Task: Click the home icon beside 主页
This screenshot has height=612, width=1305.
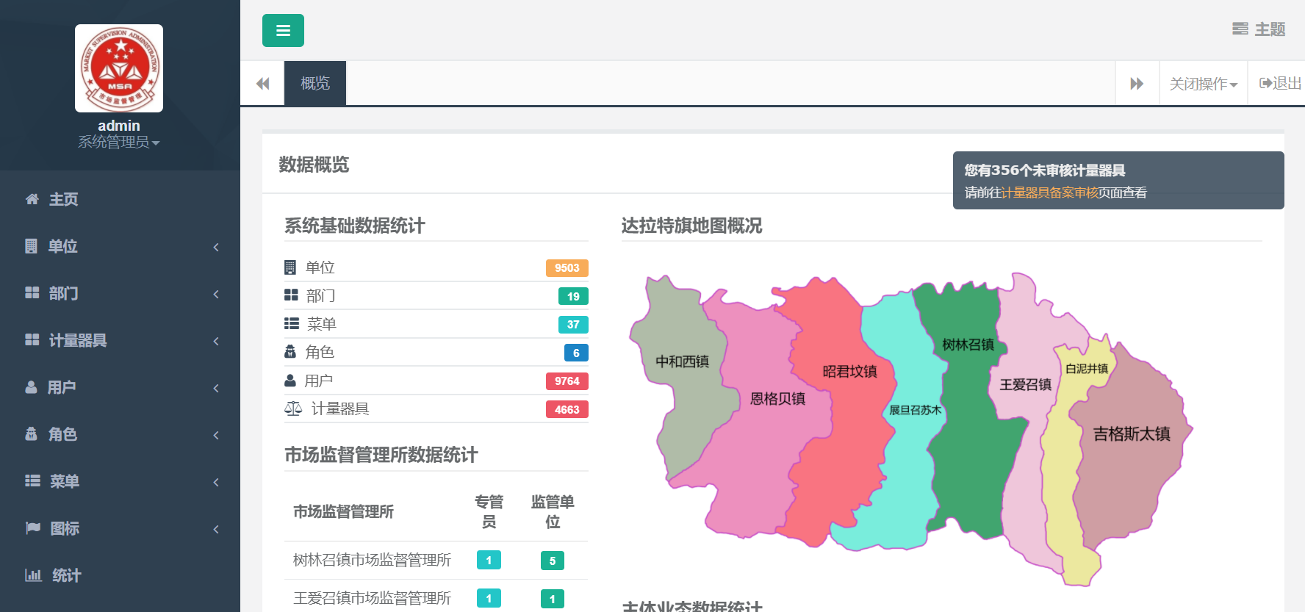Action: 32,199
